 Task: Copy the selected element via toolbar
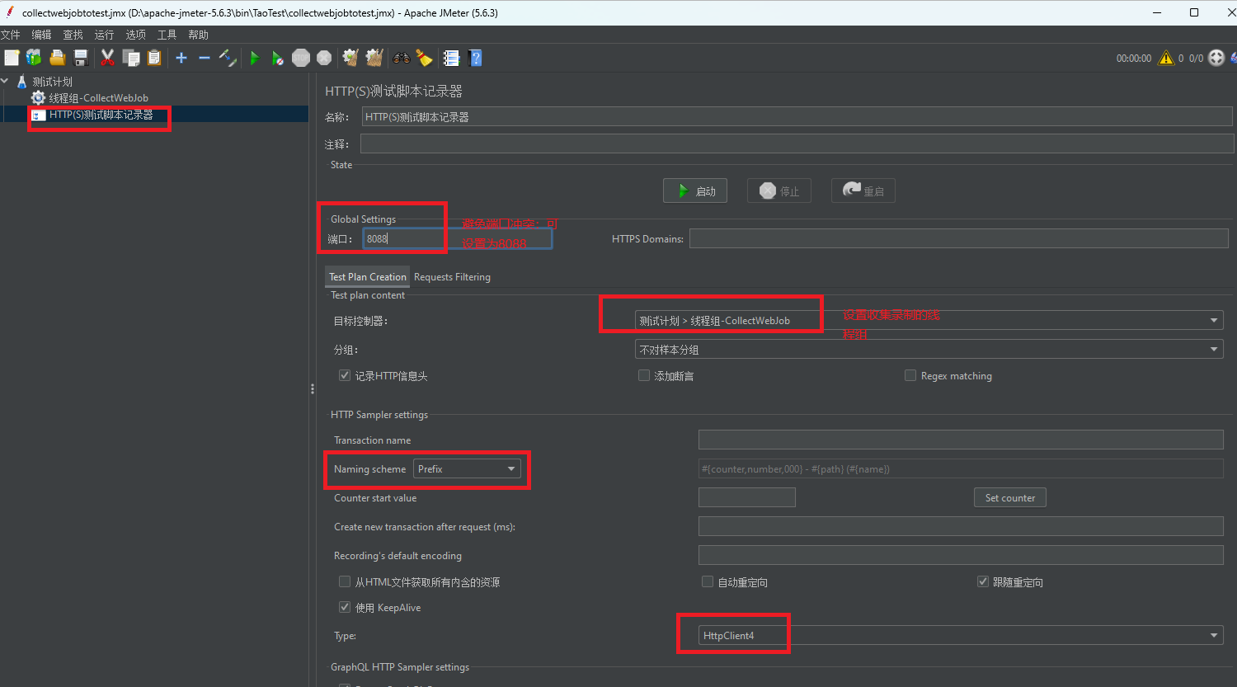[130, 58]
